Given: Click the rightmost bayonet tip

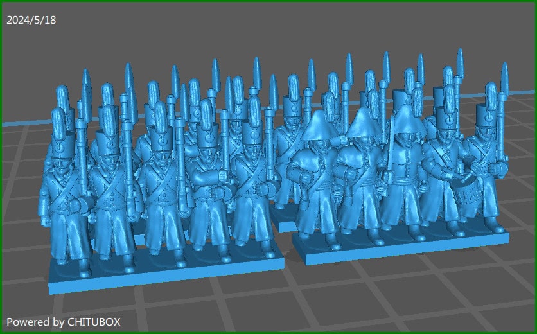Looking at the screenshot, I should click(x=504, y=74).
